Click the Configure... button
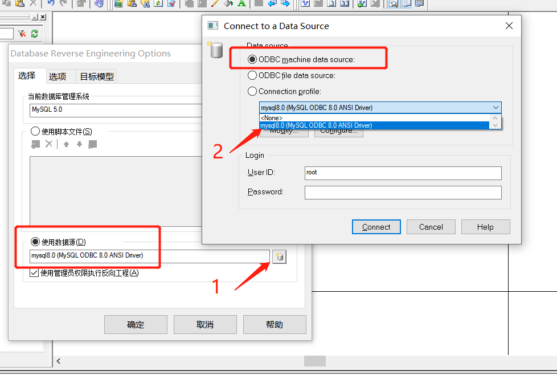 pyautogui.click(x=338, y=133)
